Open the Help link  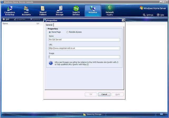(x=161, y=15)
